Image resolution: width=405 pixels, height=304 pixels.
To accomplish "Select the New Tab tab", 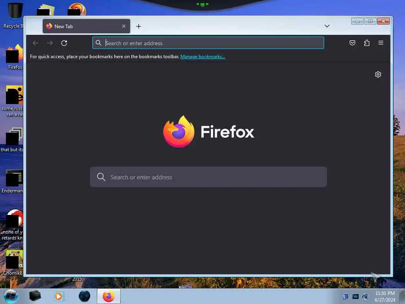I will click(x=86, y=26).
